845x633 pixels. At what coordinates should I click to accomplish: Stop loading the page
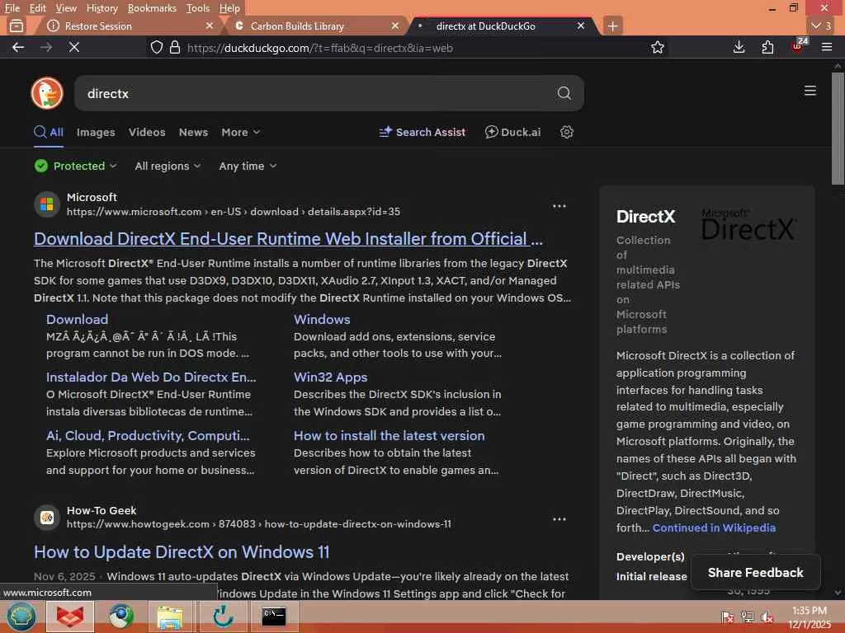pyautogui.click(x=74, y=47)
